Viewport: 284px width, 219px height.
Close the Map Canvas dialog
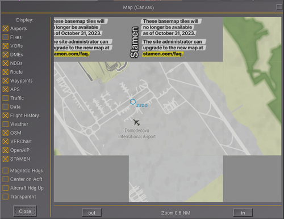point(25,211)
